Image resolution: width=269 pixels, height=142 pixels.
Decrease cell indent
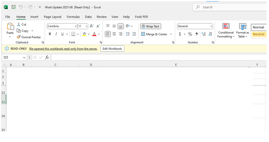click(128, 34)
